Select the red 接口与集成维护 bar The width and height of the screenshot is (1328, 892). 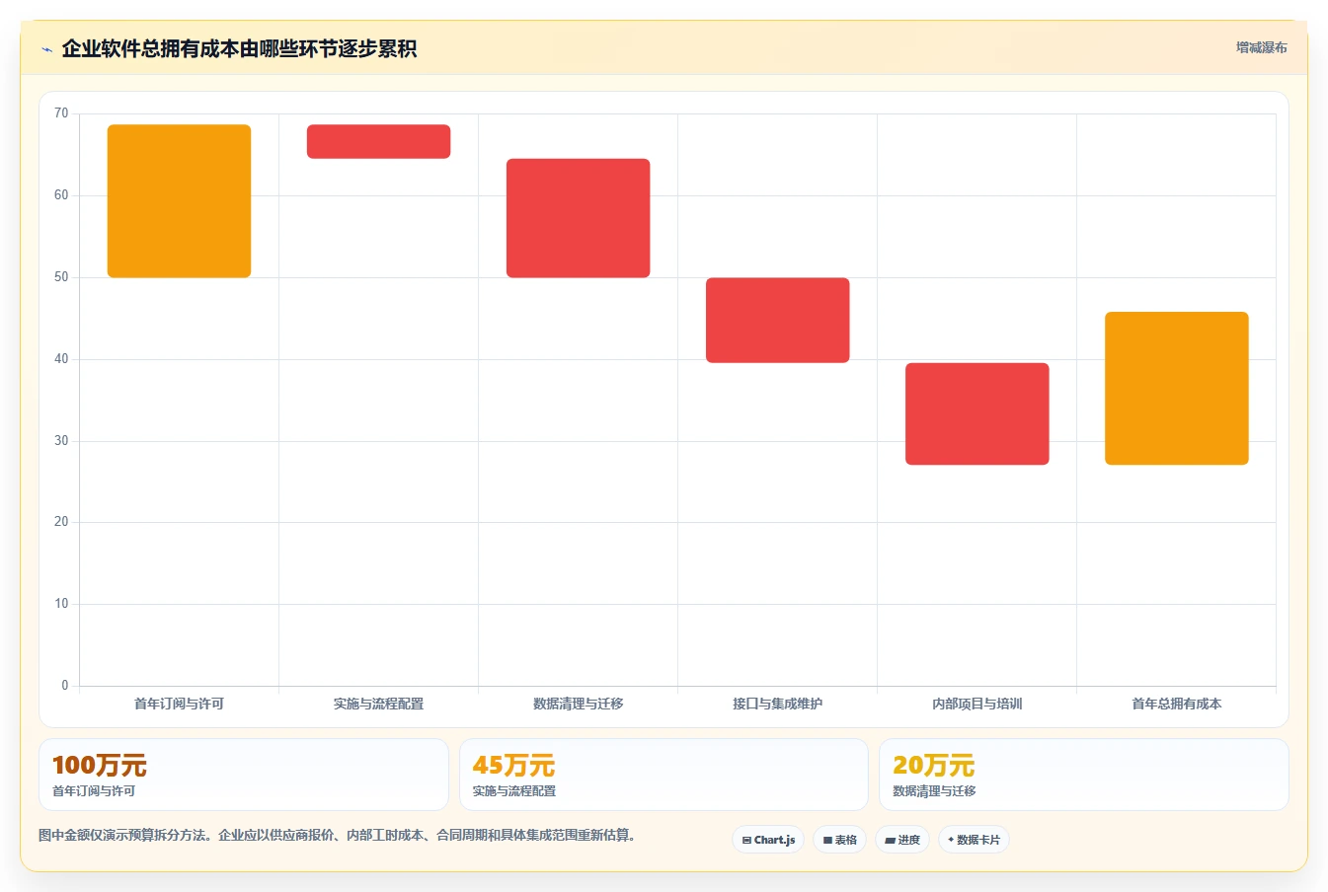click(777, 321)
